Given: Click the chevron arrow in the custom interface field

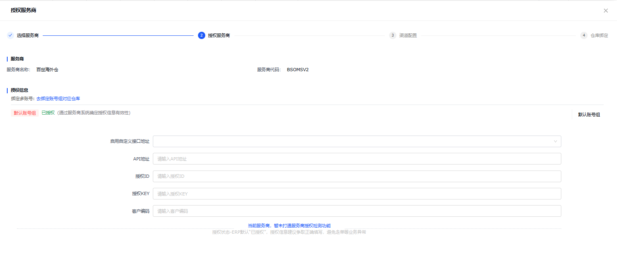Looking at the screenshot, I should [555, 141].
